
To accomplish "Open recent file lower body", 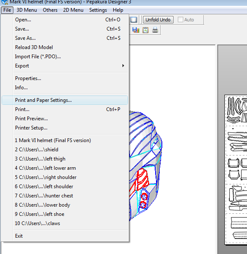I will tap(65, 205).
